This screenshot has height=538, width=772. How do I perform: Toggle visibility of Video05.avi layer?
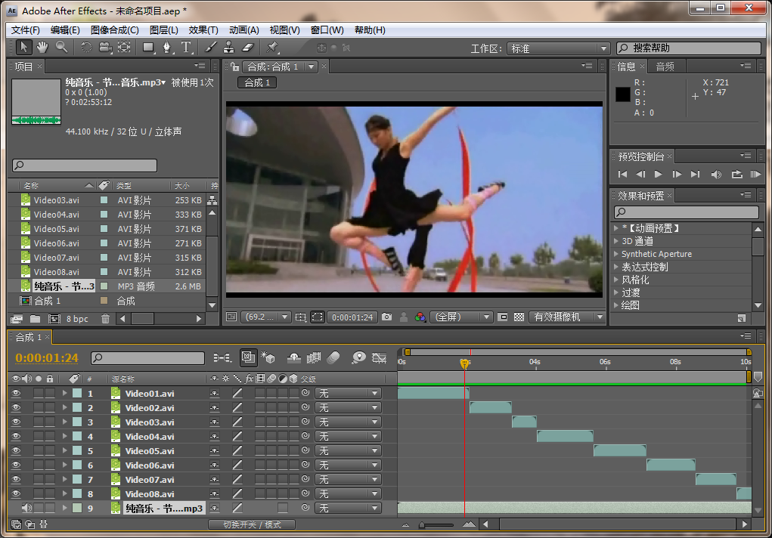[15, 451]
